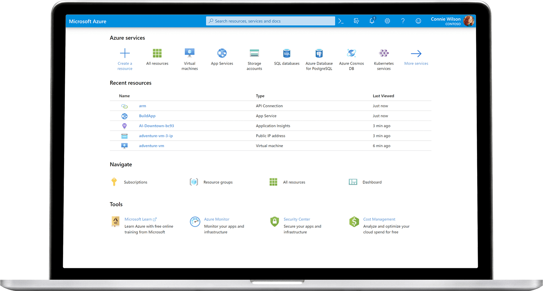
Task: Click the Azure Monitor gauge icon
Action: tap(195, 222)
